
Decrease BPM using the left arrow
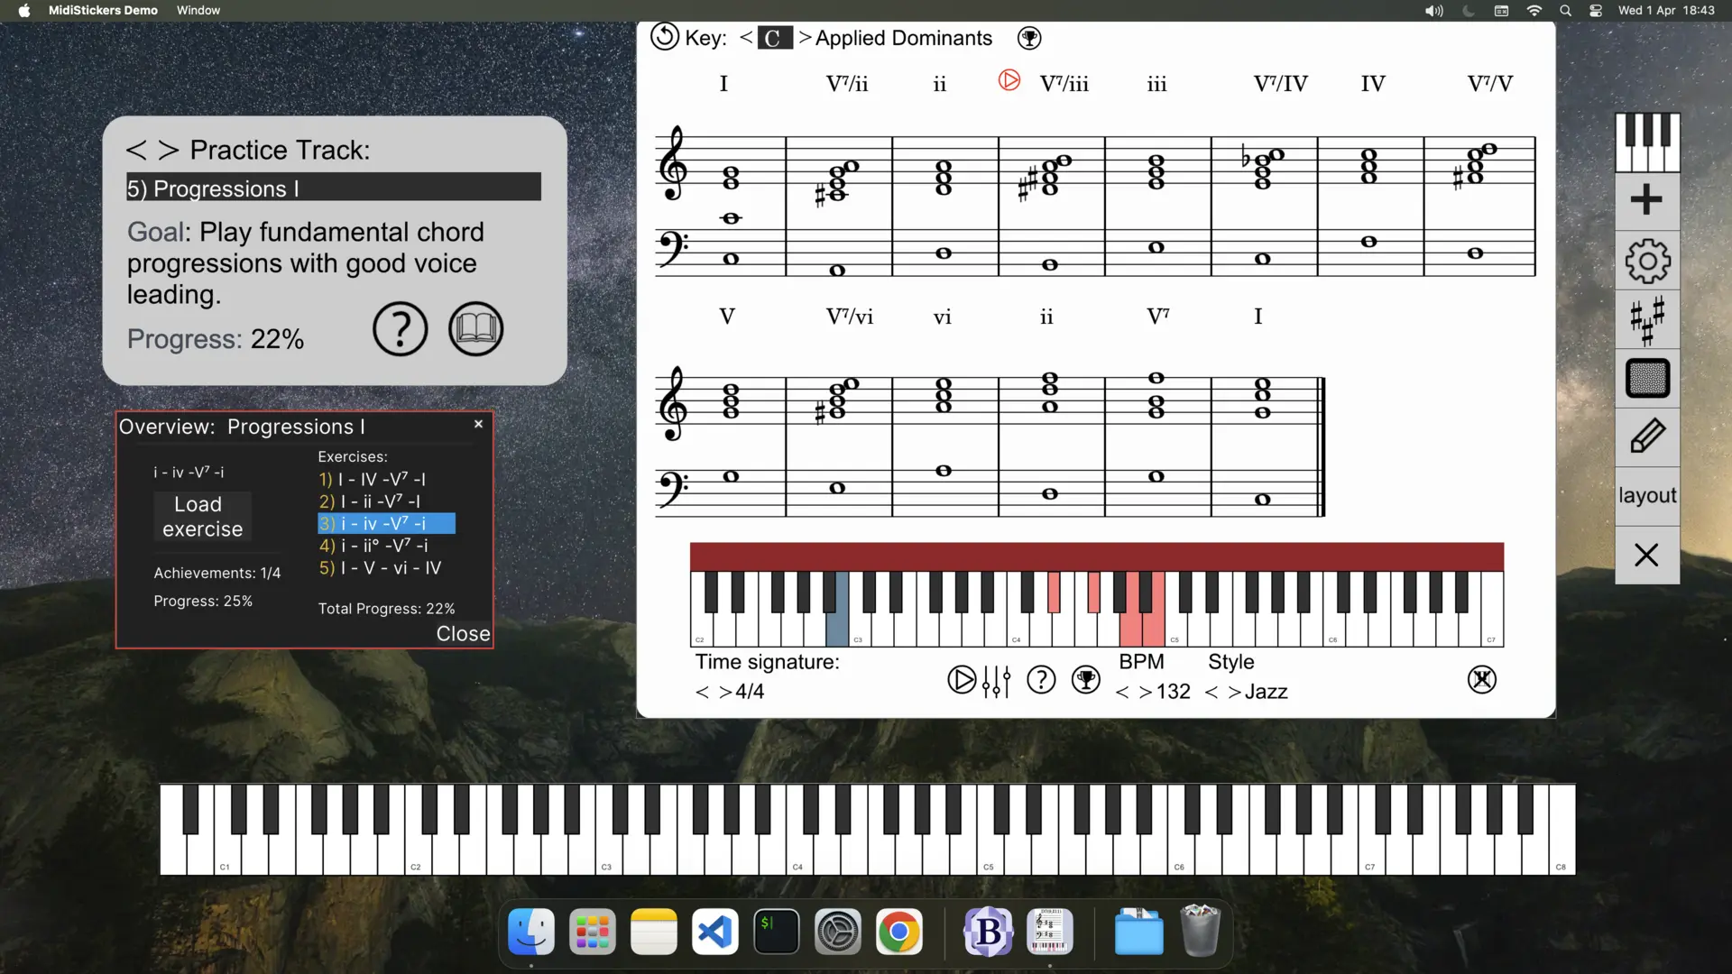point(1121,692)
